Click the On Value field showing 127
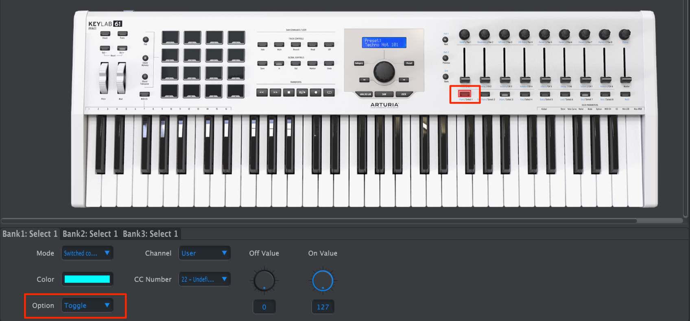Viewport: 690px width, 321px height. click(323, 307)
